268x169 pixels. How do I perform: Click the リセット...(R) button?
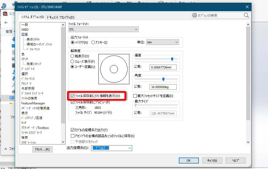[x=42, y=149]
